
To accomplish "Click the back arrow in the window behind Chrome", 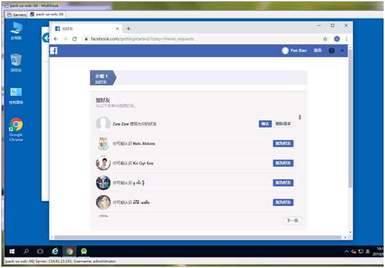I will point(46,38).
